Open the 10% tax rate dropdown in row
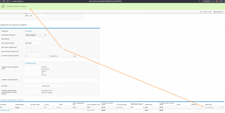 pos(137,107)
